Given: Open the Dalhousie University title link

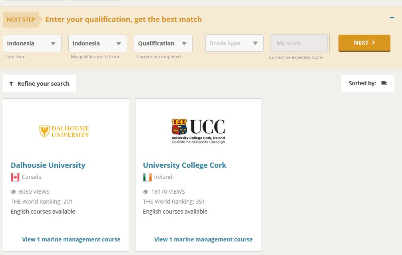Looking at the screenshot, I should (48, 165).
